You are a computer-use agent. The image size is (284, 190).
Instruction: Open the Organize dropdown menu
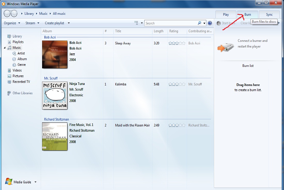(12, 23)
